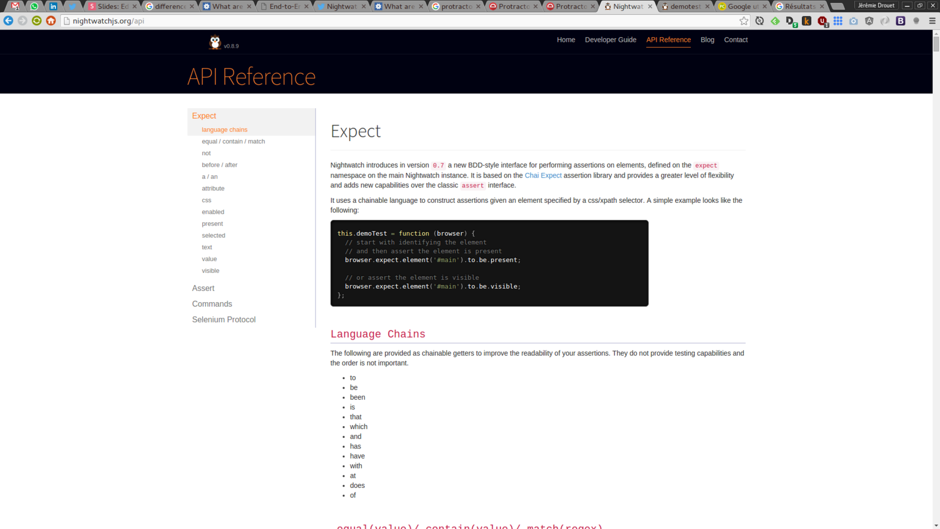Viewport: 940px width, 529px height.
Task: Select the 'not' sidebar item
Action: (x=206, y=153)
